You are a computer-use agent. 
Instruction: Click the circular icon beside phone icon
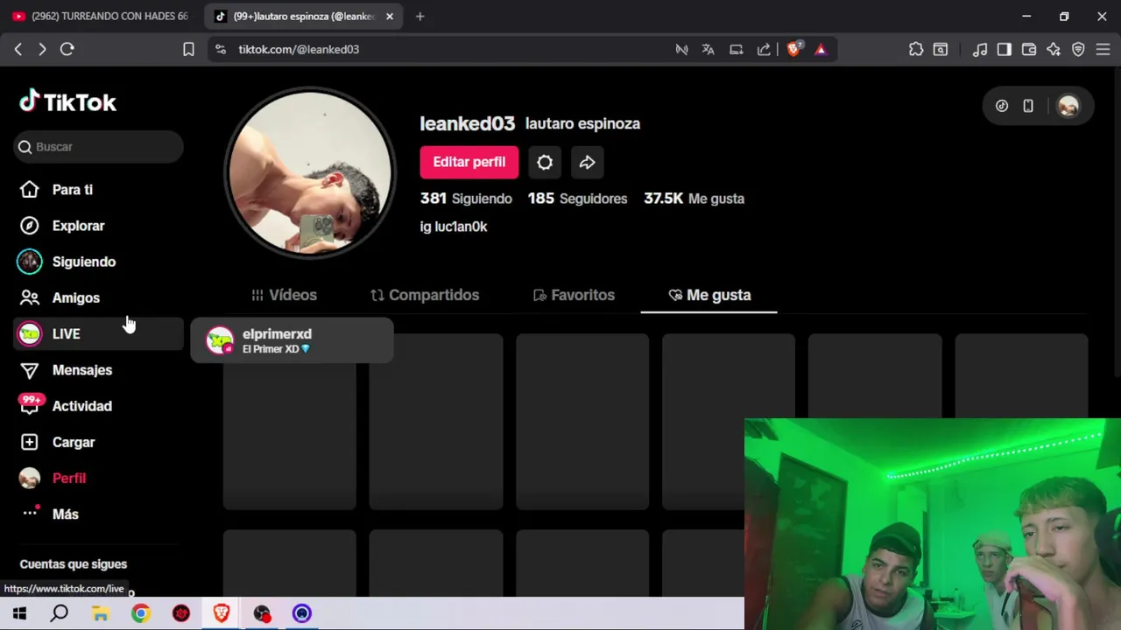[x=1002, y=106]
